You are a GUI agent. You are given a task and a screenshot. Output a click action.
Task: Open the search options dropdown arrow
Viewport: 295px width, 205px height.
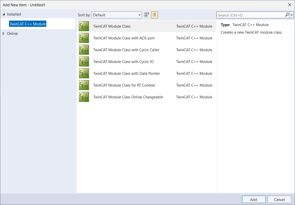click(292, 15)
